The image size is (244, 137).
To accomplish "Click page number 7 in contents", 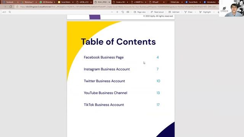I will 157,69.
